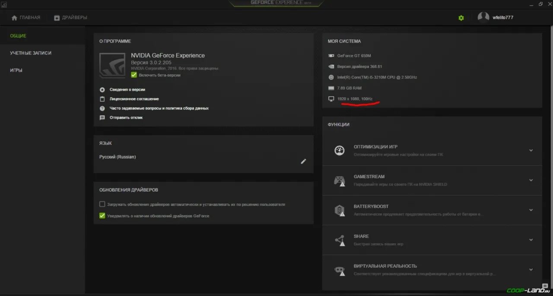
Task: Click the Intel Core i5-3210M CPU text
Action: pos(377,77)
